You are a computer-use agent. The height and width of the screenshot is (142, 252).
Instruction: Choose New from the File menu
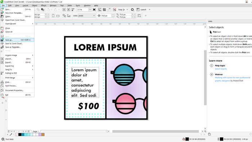tap(17, 9)
